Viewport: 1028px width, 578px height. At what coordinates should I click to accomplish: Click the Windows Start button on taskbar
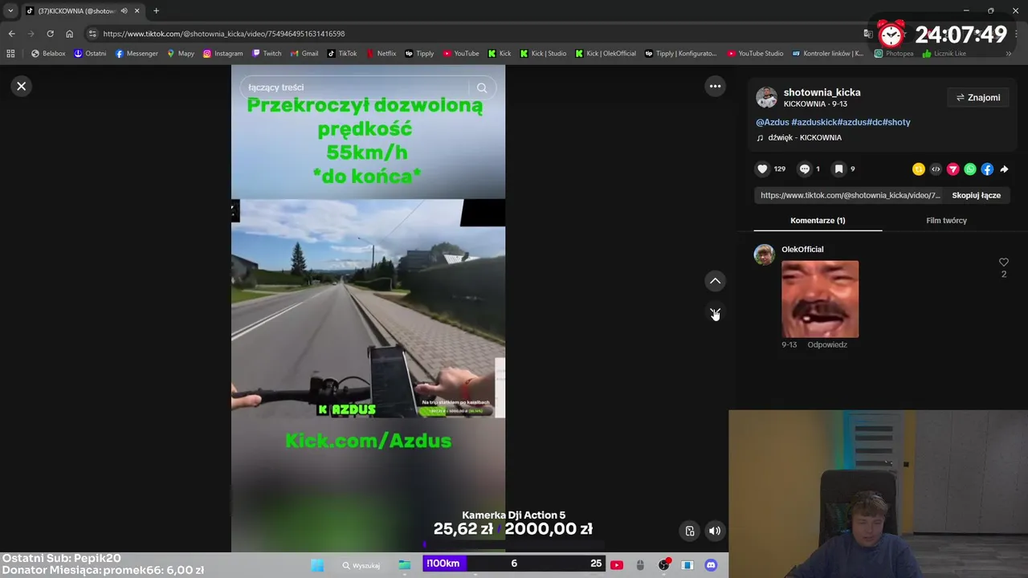tap(317, 565)
